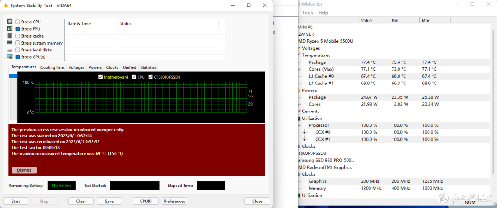Screen dimensions: 497x208
Task: Select the Powers node in HWMonitor
Action: click(x=309, y=90)
